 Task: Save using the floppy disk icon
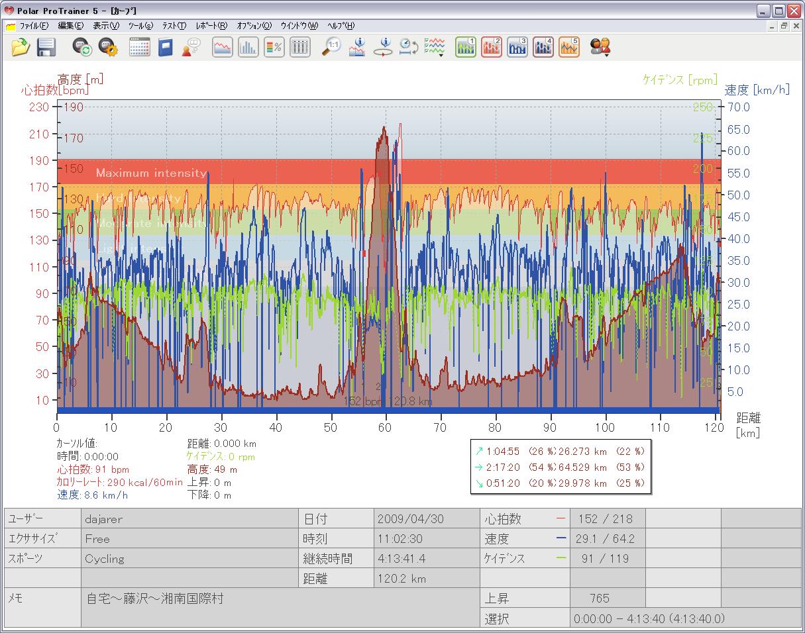tap(46, 47)
